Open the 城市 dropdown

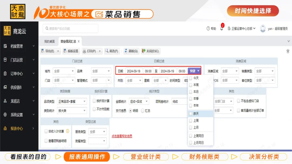tap(64, 71)
